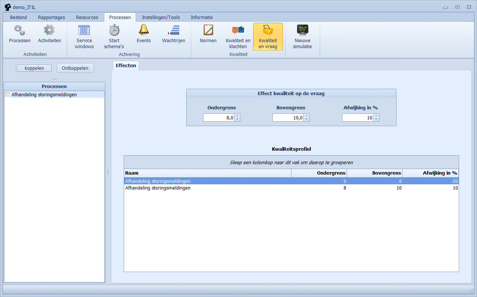
Task: Select the Effecten panel tab
Action: (x=126, y=65)
